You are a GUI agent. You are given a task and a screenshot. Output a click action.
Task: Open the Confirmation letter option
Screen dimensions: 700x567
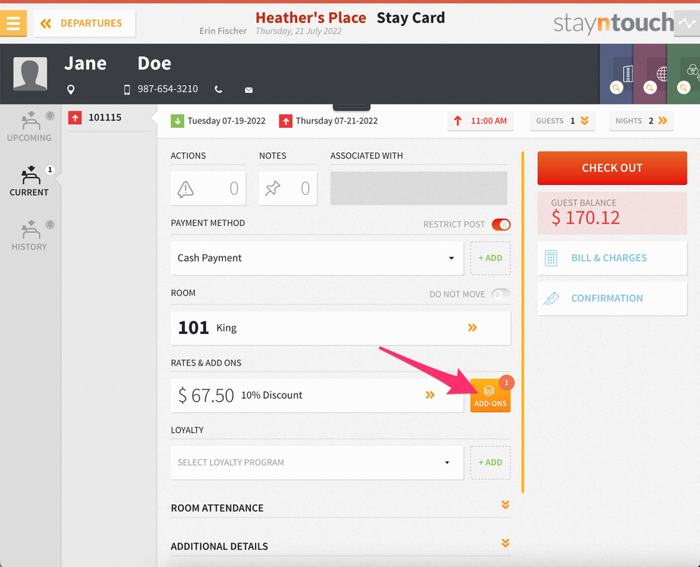tap(612, 298)
